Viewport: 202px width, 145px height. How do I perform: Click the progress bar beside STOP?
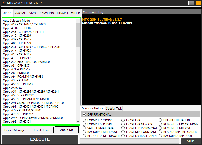(x=129, y=141)
